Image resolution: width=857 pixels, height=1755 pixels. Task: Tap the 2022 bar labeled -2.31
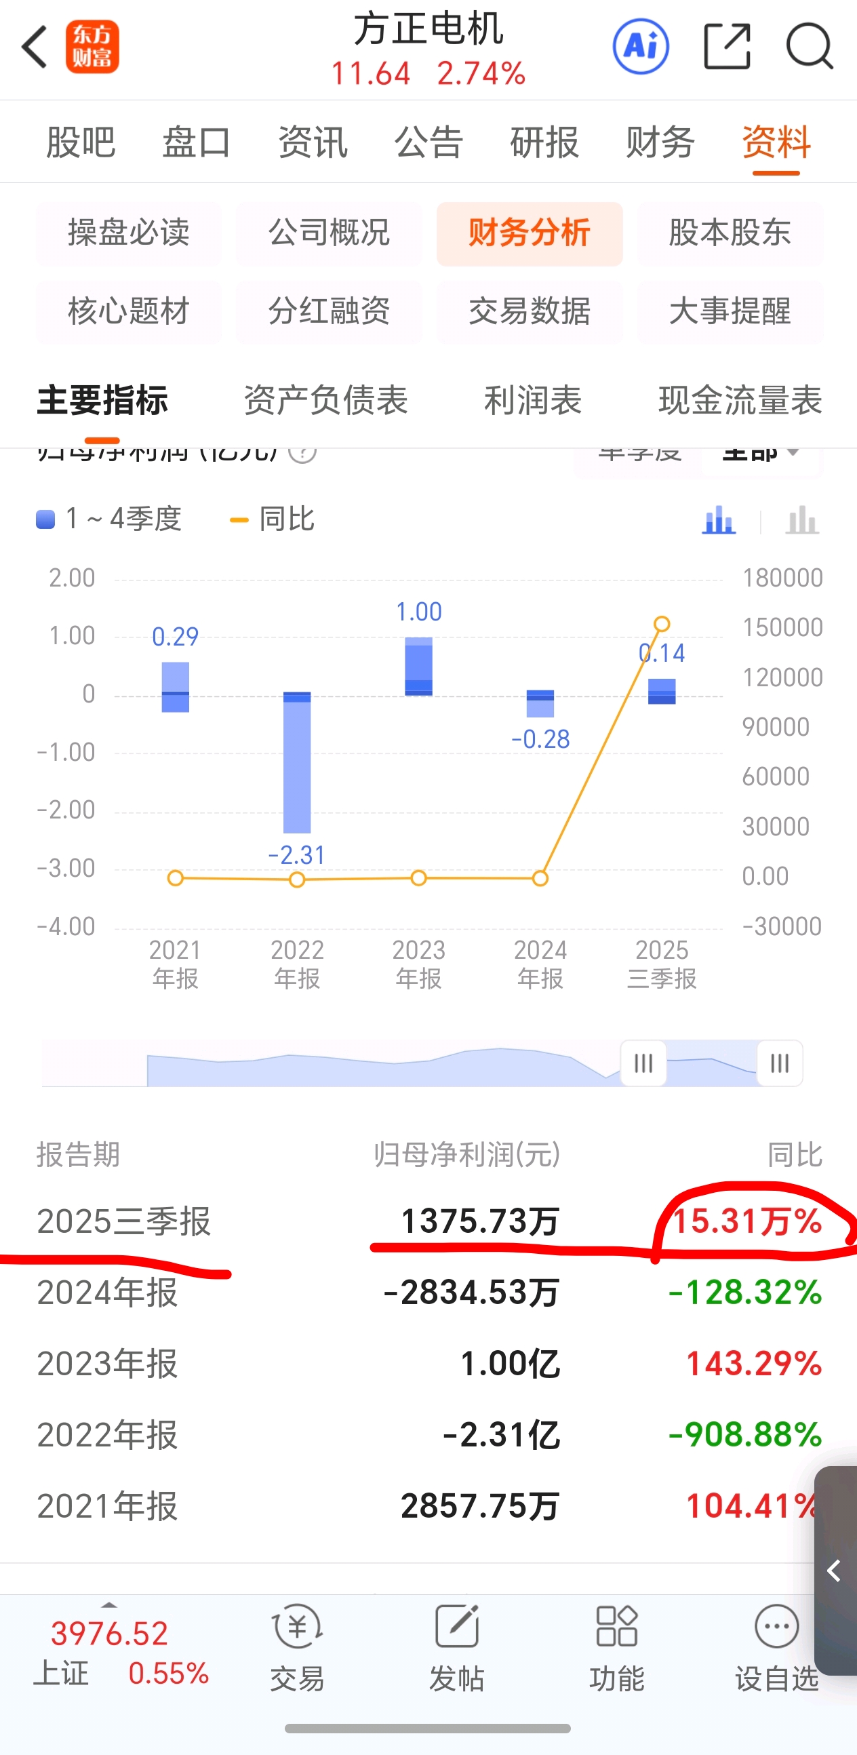point(297,763)
